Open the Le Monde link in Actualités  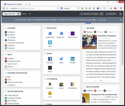11,32
